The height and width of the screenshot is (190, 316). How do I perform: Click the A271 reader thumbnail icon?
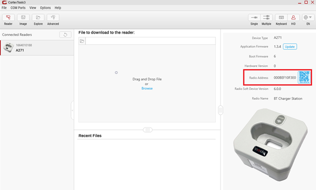point(8,47)
